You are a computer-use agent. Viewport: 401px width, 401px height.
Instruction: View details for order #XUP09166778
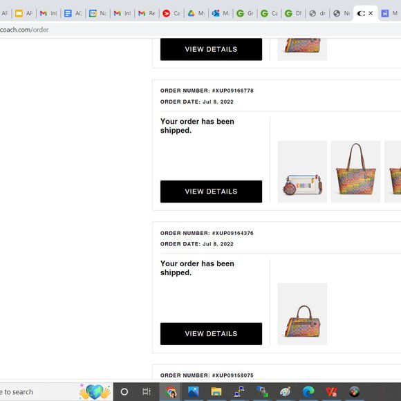tap(211, 192)
